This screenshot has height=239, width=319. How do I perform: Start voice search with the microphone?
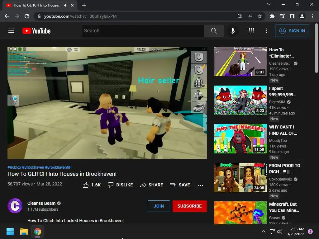point(232,31)
